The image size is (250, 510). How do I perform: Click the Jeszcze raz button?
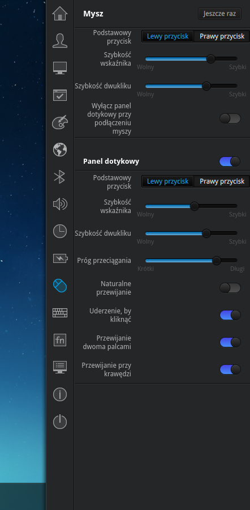tap(219, 14)
